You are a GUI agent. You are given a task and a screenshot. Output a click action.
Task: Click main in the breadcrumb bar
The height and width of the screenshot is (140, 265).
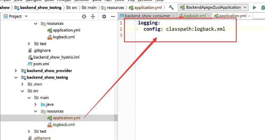(x=92, y=8)
